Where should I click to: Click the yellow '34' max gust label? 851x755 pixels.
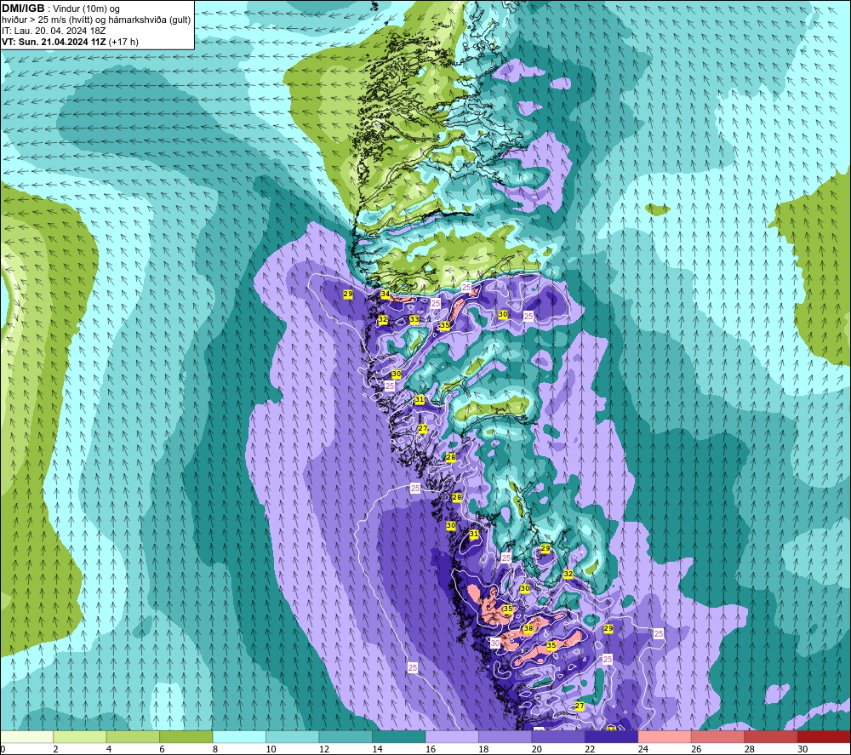pyautogui.click(x=385, y=295)
